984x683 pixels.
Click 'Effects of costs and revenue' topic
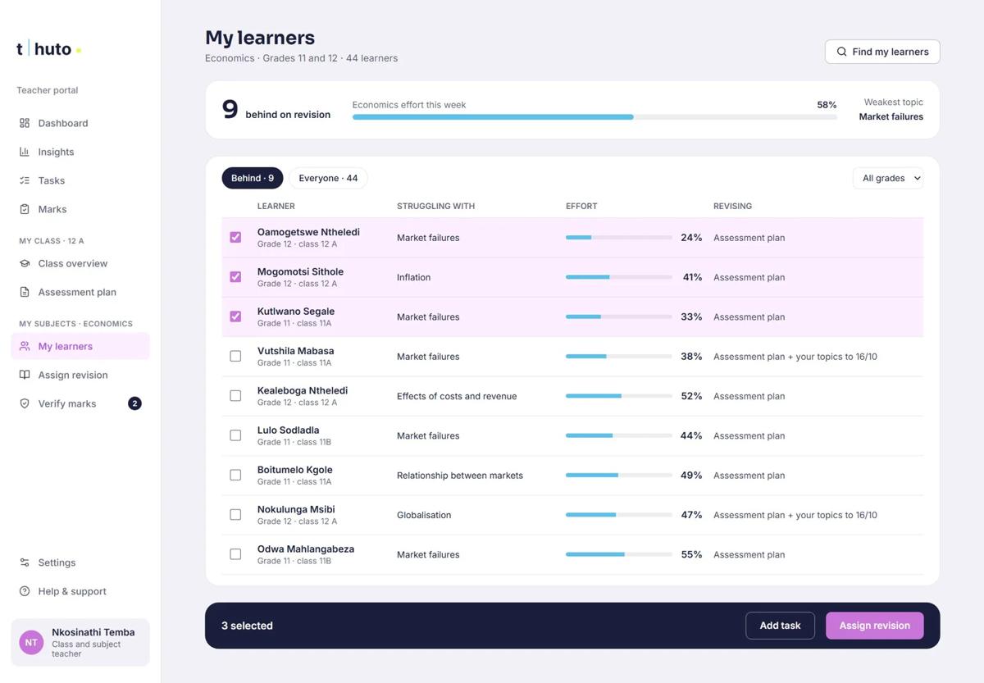point(457,396)
